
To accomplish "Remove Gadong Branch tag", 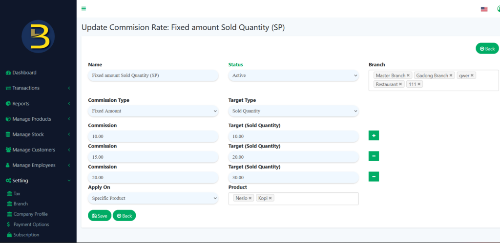I will click(x=451, y=75).
